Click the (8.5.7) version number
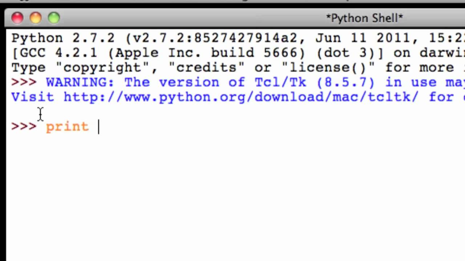Image resolution: width=465 pixels, height=261 pixels. click(x=345, y=82)
